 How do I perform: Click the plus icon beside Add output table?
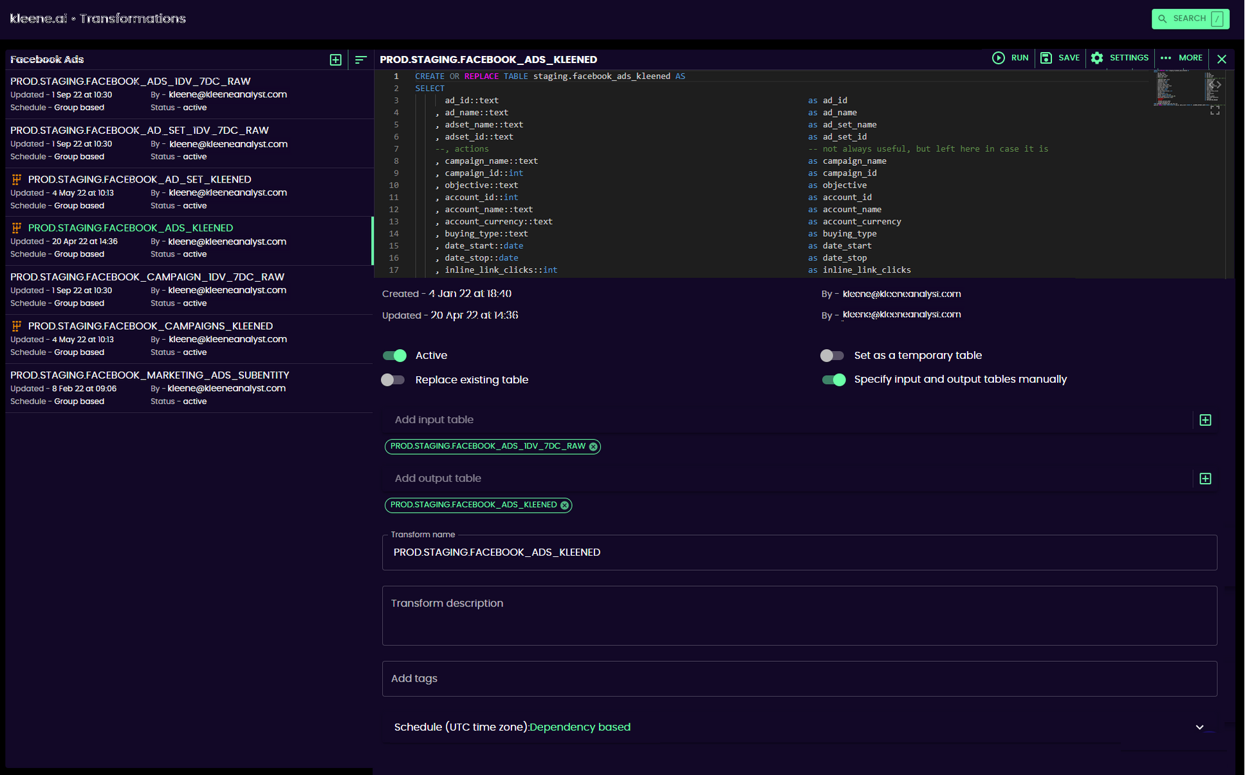1205,479
